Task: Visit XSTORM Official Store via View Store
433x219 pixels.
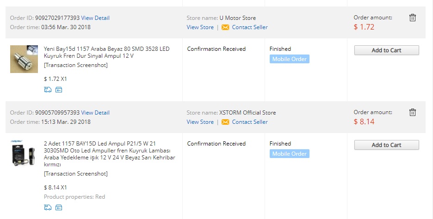Action: (200, 122)
